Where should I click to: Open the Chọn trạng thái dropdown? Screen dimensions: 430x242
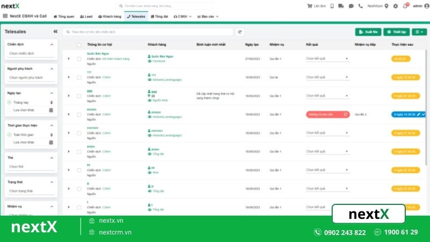coord(31,191)
